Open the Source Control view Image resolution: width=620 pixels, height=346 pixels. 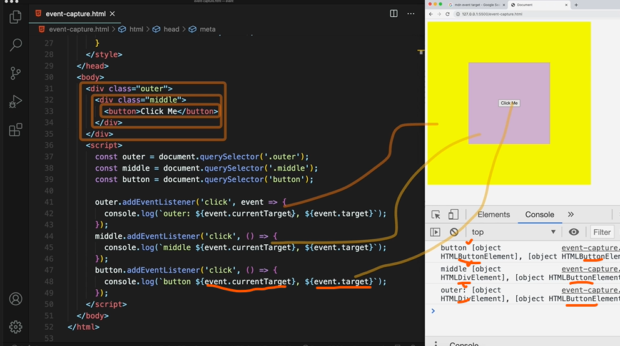click(x=16, y=73)
